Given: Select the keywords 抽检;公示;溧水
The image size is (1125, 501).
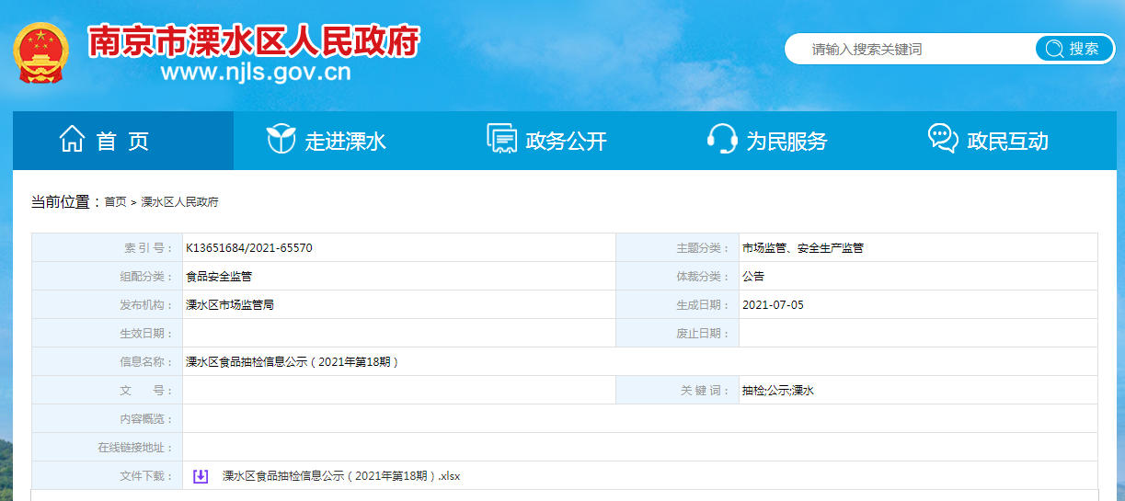Looking at the screenshot, I should point(778,391).
